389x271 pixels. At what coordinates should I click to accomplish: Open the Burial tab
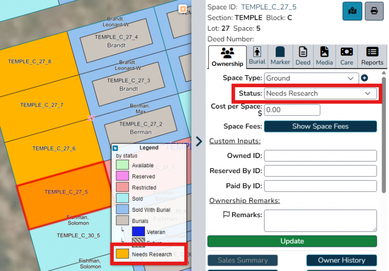point(257,56)
